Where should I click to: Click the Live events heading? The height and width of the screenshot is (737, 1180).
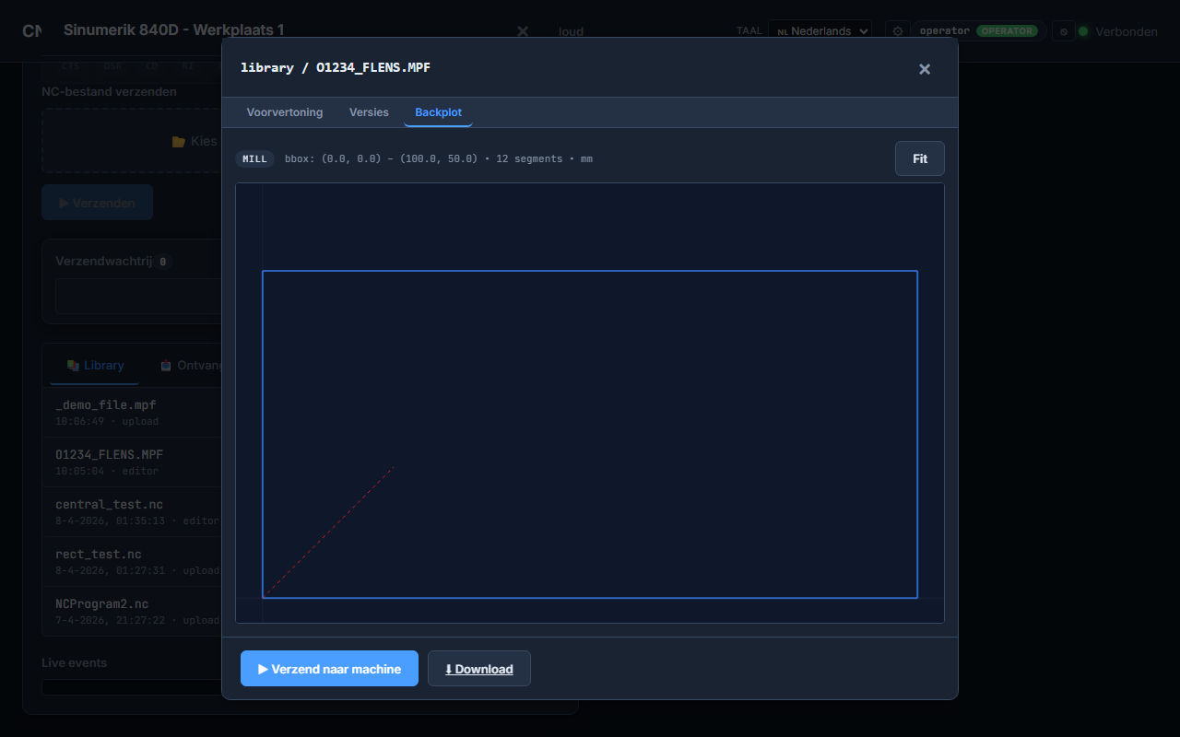click(x=74, y=662)
